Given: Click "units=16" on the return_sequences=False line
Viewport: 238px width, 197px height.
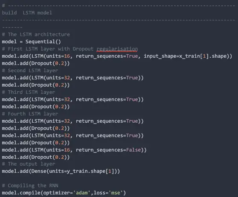Looking at the screenshot, I should (x=58, y=150).
